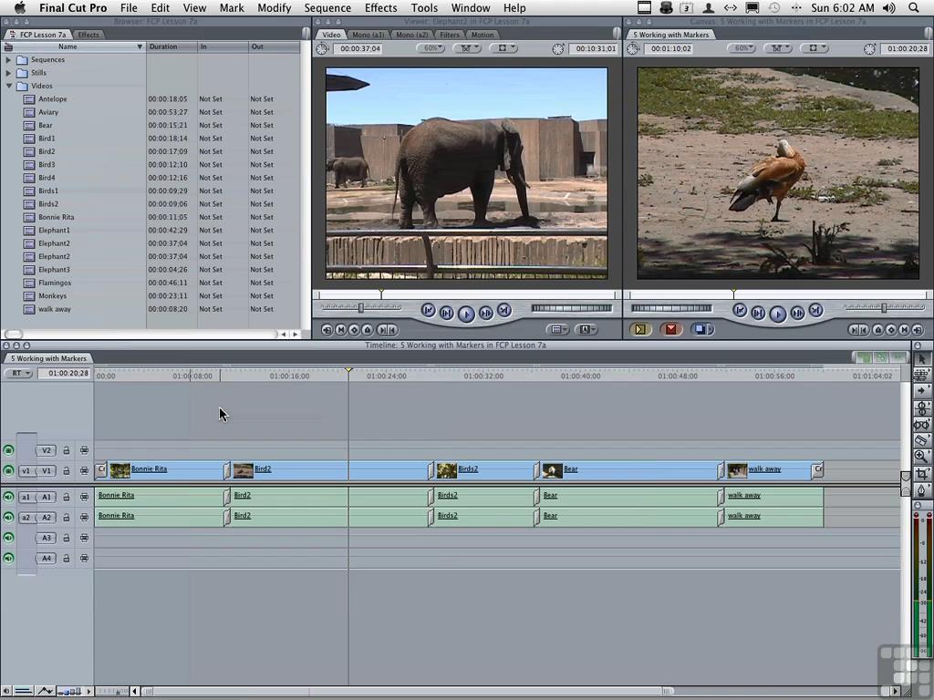
Task: Select the Zoom magnifier tool in tool palette
Action: (x=921, y=457)
